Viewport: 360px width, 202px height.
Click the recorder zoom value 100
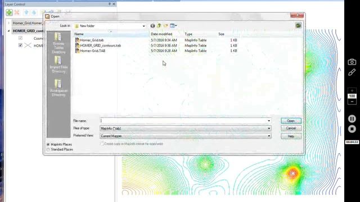352,96
